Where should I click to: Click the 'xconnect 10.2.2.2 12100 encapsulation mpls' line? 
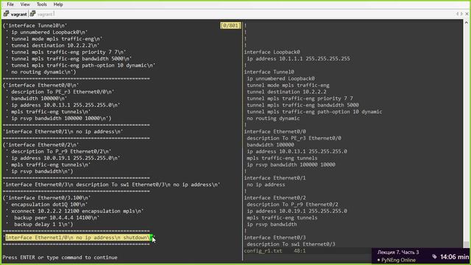pos(74,211)
